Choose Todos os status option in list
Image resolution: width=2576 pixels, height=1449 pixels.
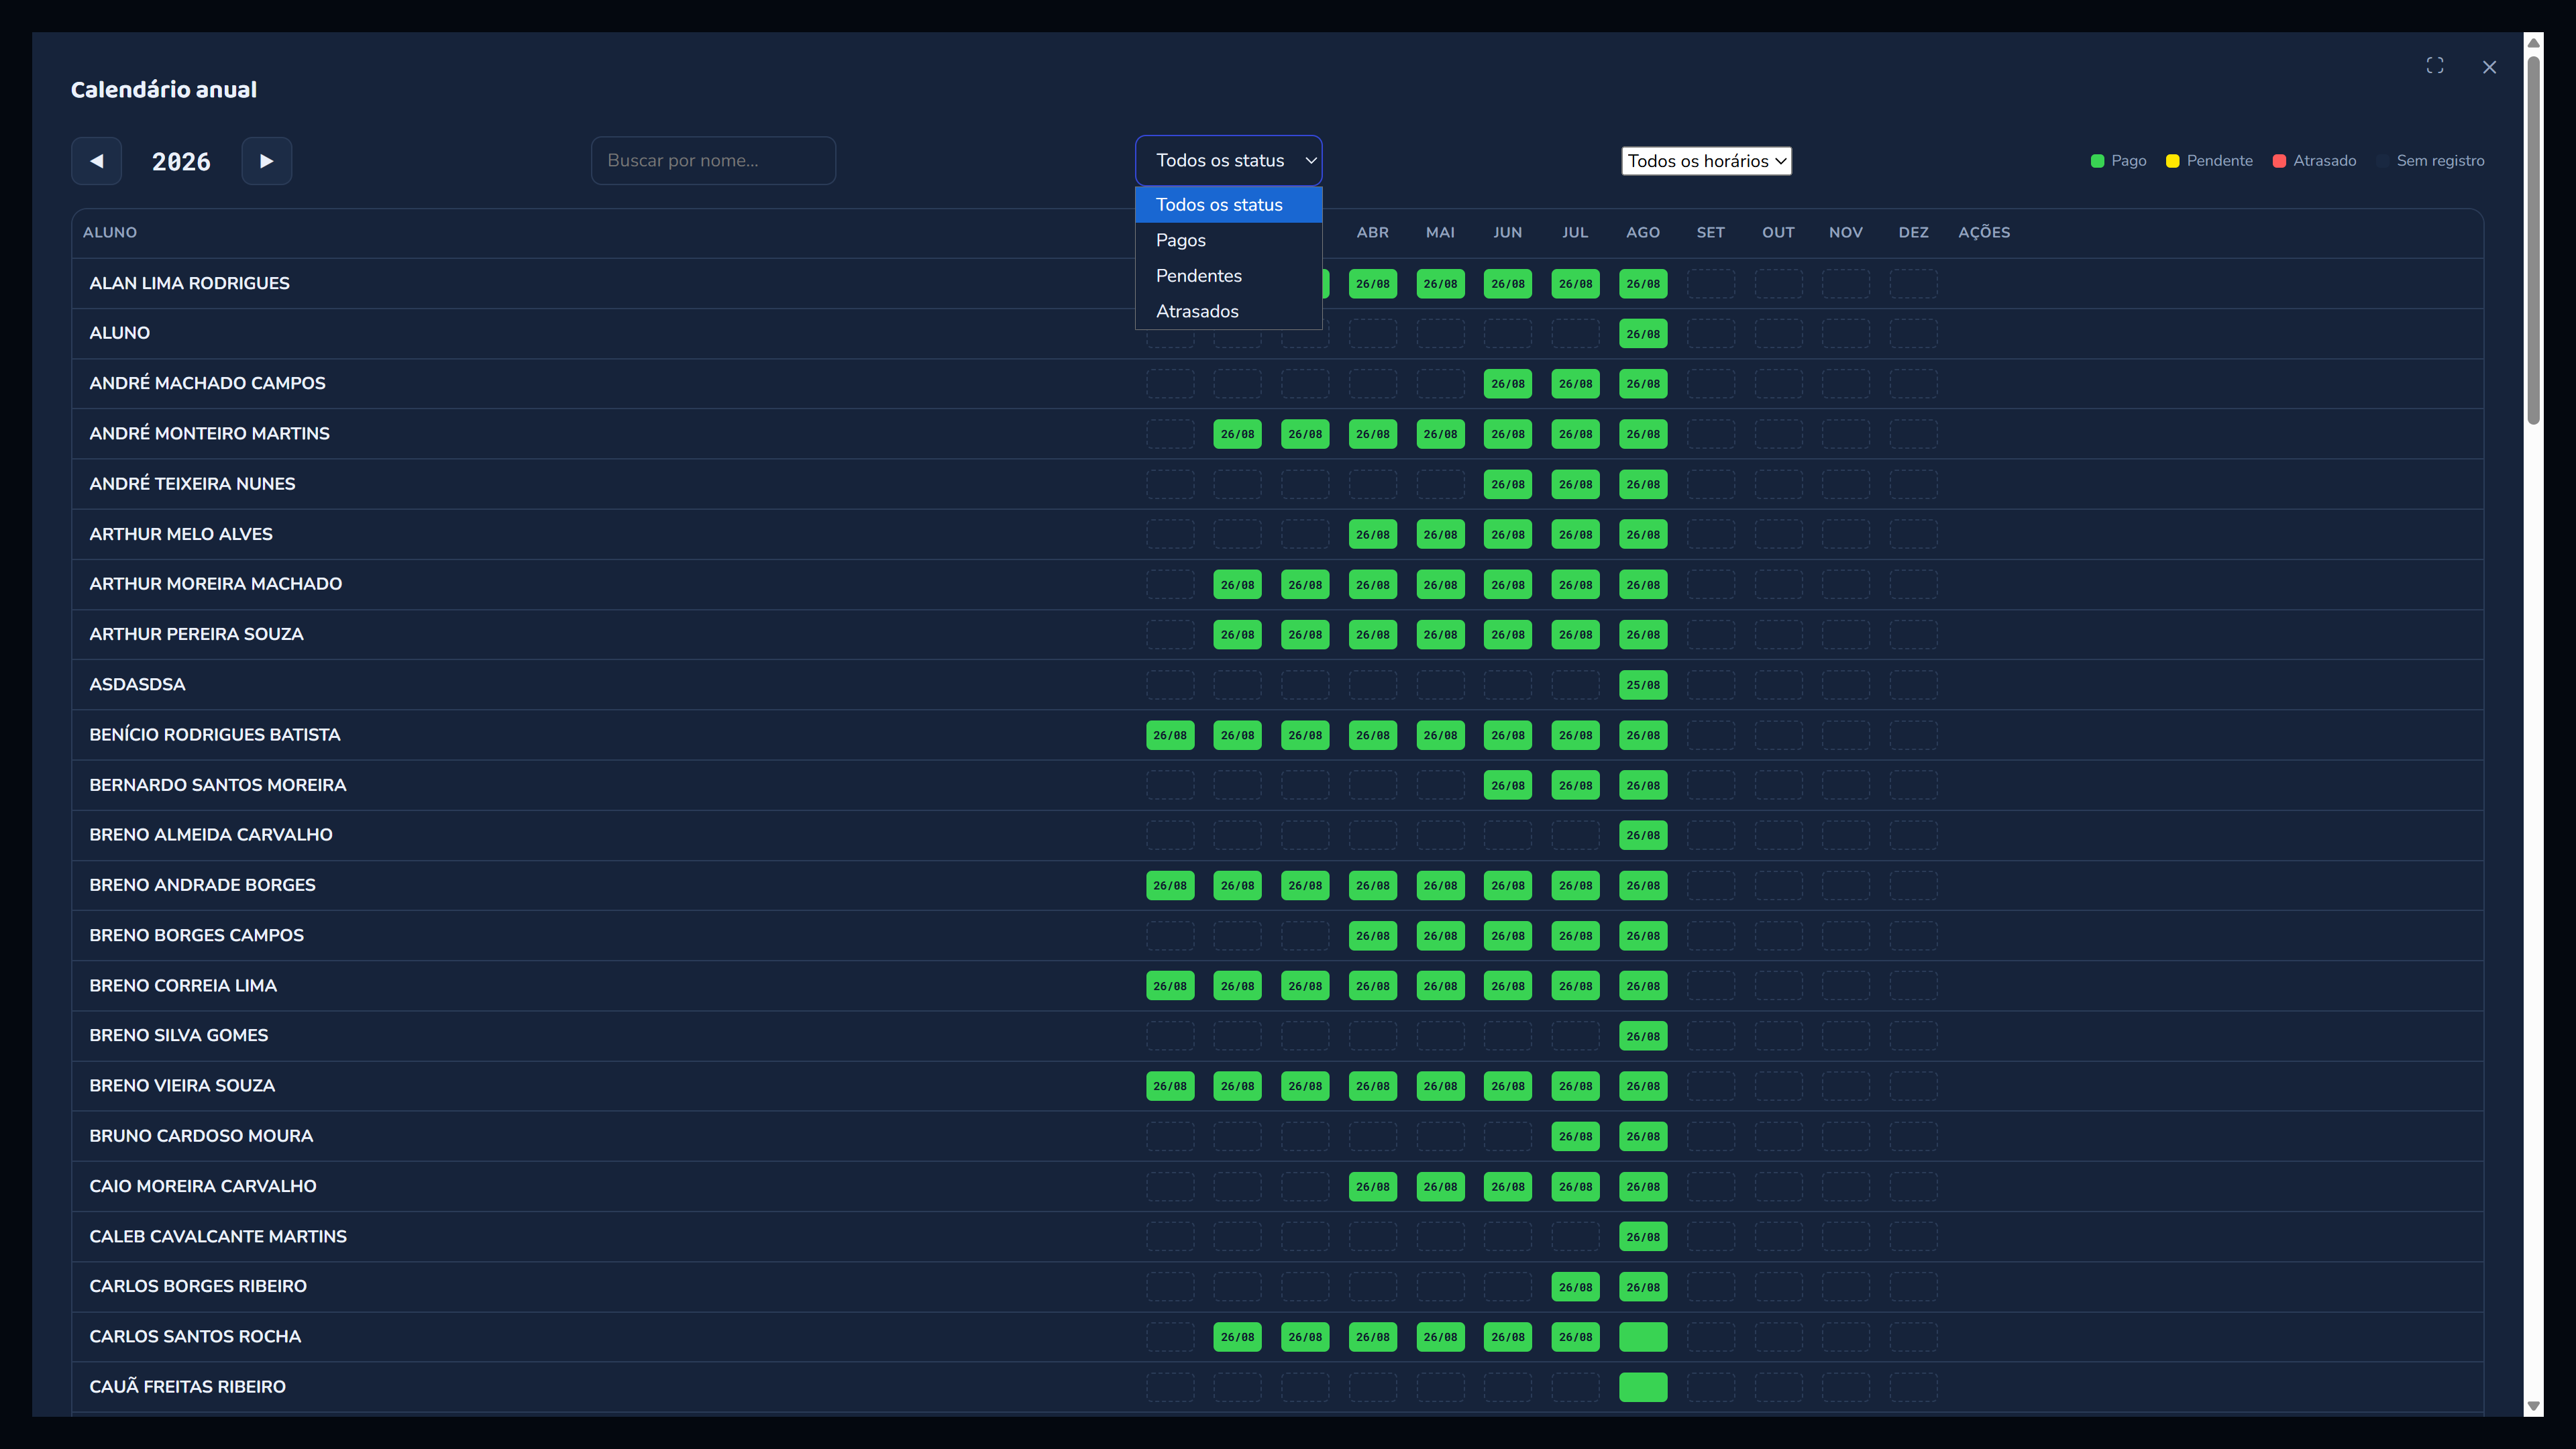point(1228,205)
